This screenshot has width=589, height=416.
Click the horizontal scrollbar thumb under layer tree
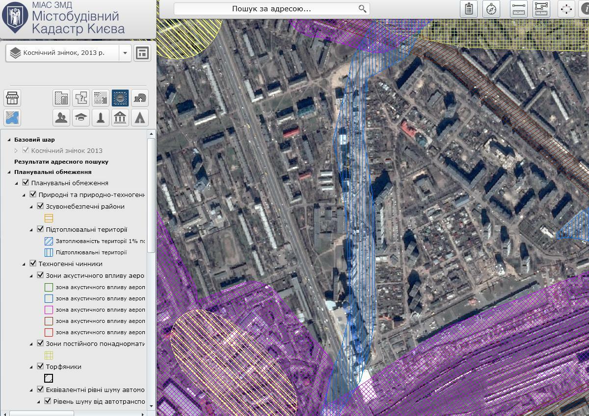(x=42, y=413)
